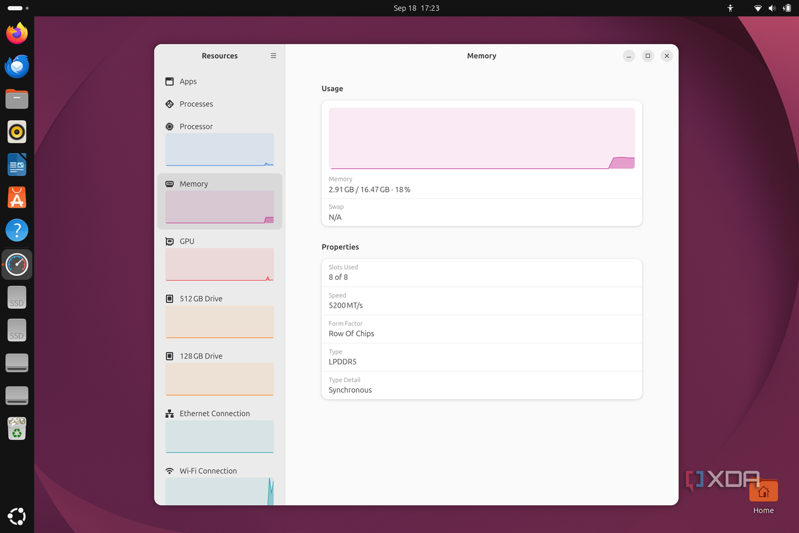
Task: Open the GPU resource page
Action: (220, 259)
